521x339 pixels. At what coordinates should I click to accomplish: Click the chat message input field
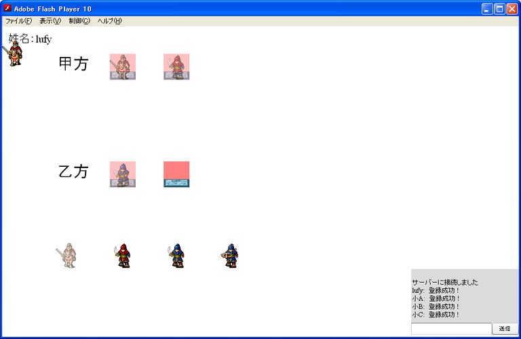(451, 329)
